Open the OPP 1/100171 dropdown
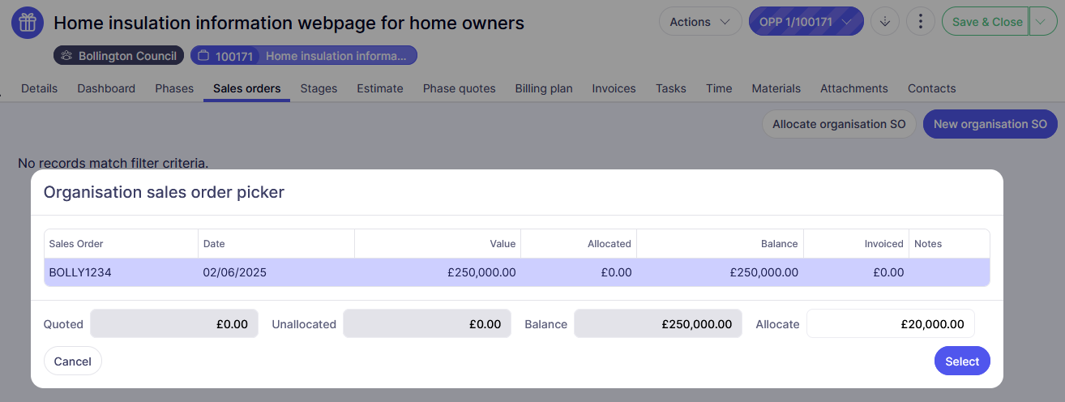Screen dimensions: 1065x402 [x=806, y=22]
